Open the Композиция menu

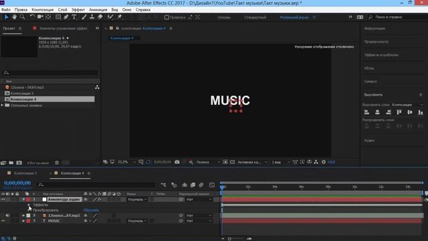(43, 9)
